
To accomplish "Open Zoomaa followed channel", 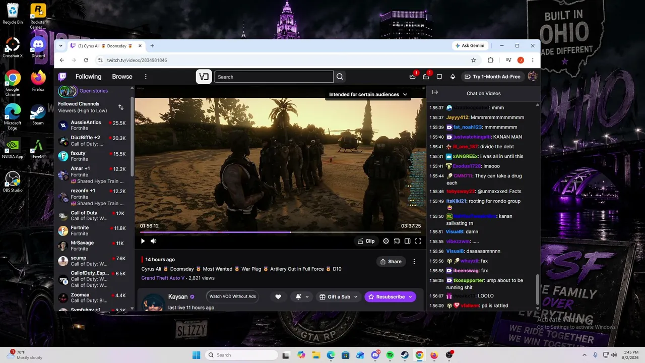I will tap(93, 297).
